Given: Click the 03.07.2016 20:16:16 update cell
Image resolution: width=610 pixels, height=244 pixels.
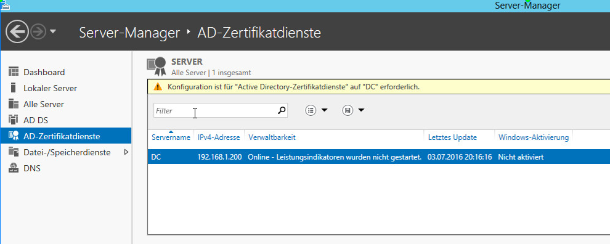Looking at the screenshot, I should pyautogui.click(x=460, y=157).
